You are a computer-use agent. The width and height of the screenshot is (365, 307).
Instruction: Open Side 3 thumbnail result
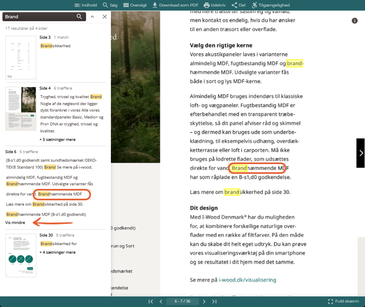pos(21,57)
